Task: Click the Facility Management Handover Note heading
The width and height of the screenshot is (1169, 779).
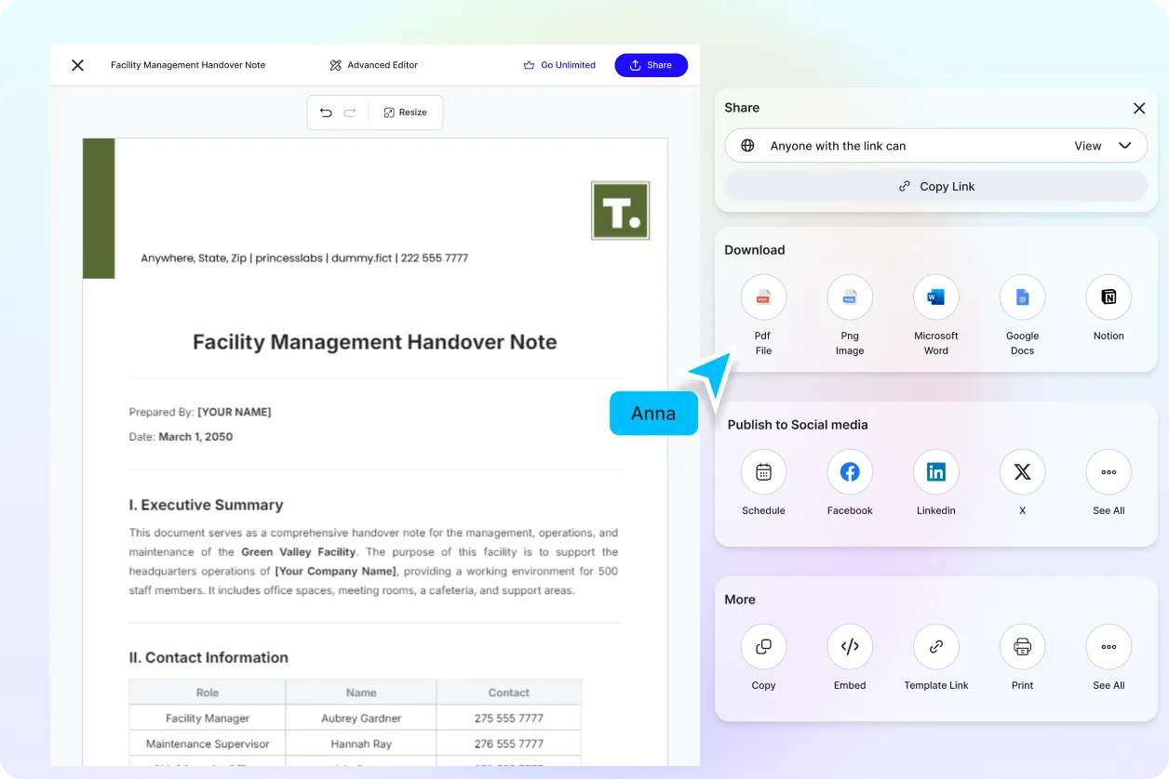Action: point(375,342)
